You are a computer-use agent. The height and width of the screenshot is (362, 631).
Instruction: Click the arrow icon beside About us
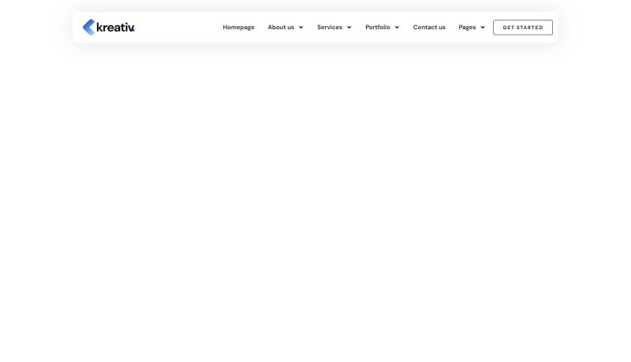pos(301,28)
